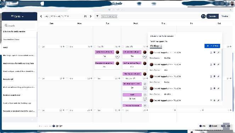Expand the Cards dropdown in sidebar header
Image resolution: width=235 pixels, height=133 pixels.
17,16
